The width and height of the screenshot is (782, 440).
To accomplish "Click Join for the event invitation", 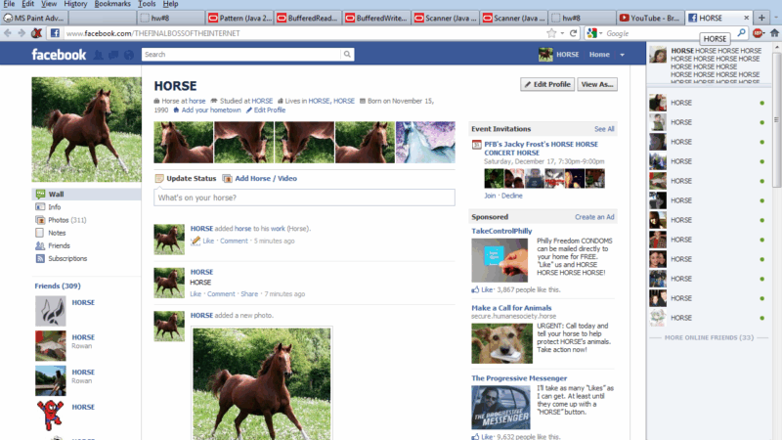I will 490,196.
